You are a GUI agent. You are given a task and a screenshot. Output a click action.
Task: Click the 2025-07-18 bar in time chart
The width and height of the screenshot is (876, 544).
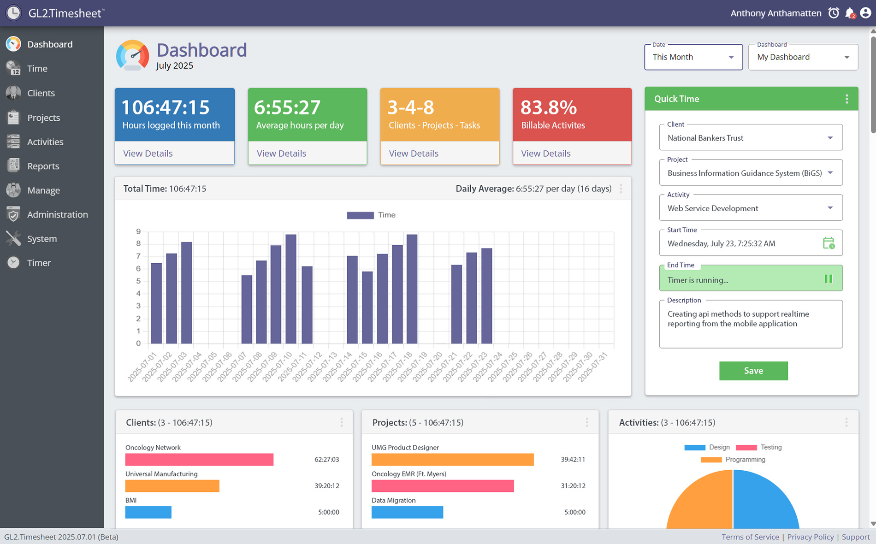pos(412,289)
